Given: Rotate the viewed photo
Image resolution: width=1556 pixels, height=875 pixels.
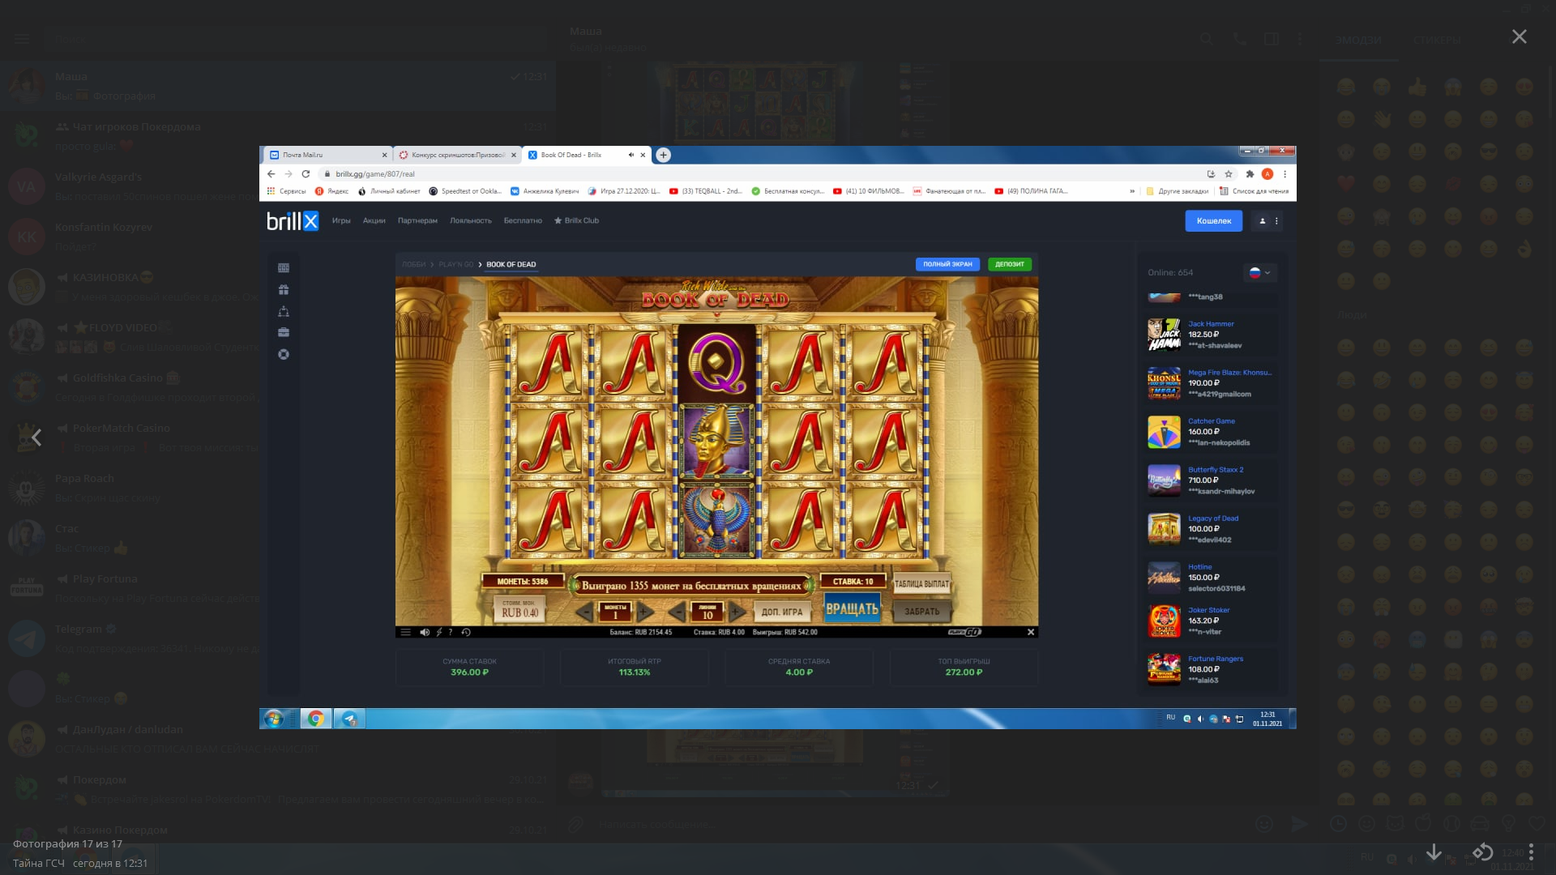Looking at the screenshot, I should (1482, 852).
